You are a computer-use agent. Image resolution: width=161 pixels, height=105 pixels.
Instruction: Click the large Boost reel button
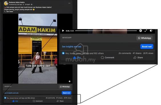tap(147, 46)
